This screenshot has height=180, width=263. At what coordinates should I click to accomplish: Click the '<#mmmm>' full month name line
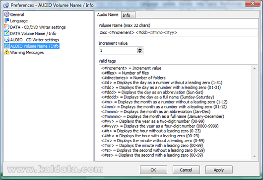tap(163, 116)
